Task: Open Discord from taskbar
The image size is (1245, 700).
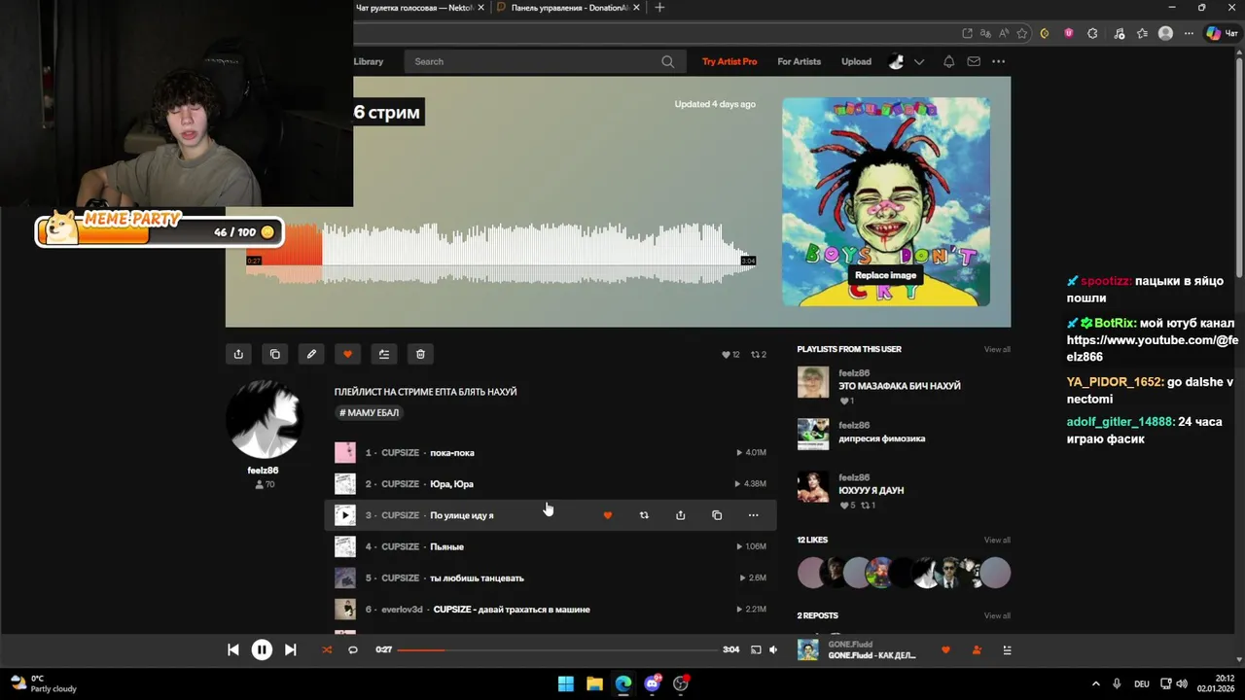Action: (652, 683)
